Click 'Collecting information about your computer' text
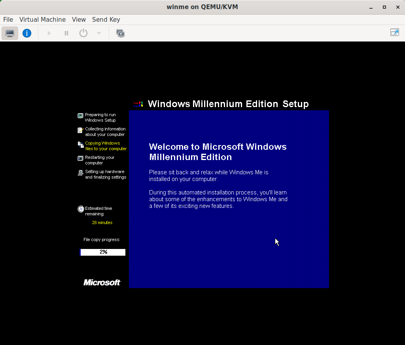This screenshot has width=405, height=345. tap(105, 132)
